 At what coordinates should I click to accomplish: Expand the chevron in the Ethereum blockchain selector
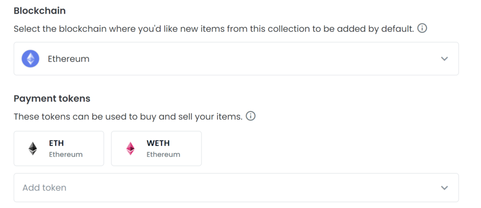point(444,59)
